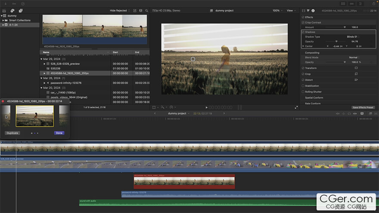379x213 pixels.
Task: Toggle the Crop checkbox
Action: [x=303, y=74]
